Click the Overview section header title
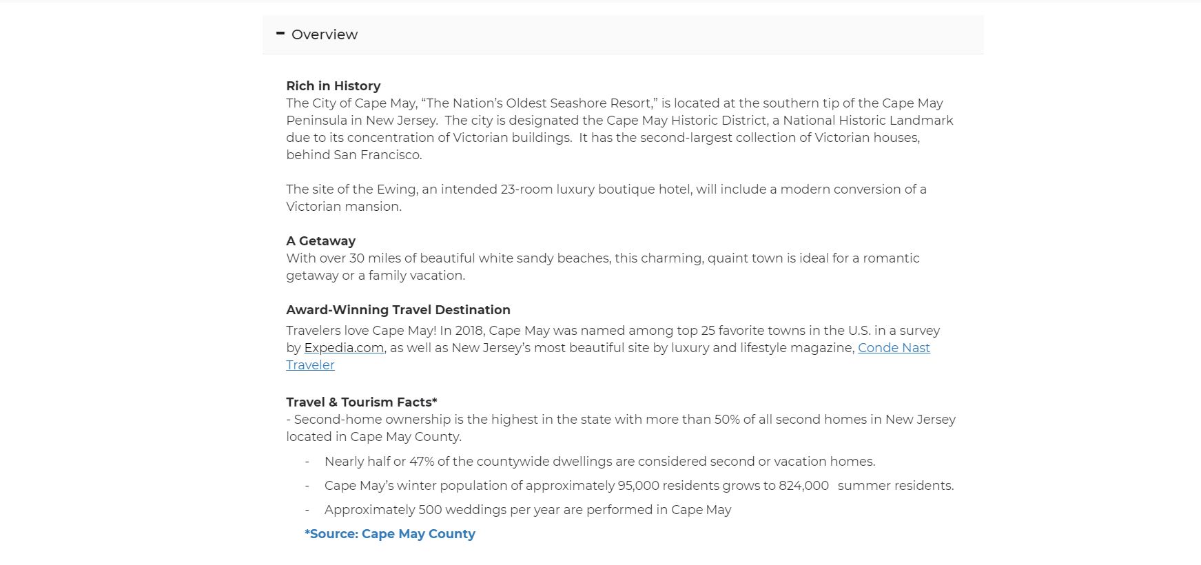The height and width of the screenshot is (565, 1201). pyautogui.click(x=324, y=34)
